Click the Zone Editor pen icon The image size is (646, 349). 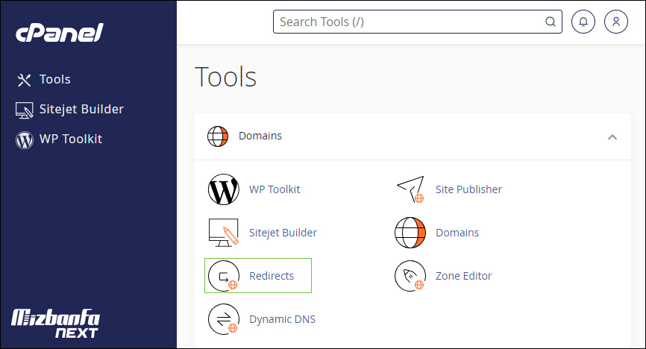point(410,276)
